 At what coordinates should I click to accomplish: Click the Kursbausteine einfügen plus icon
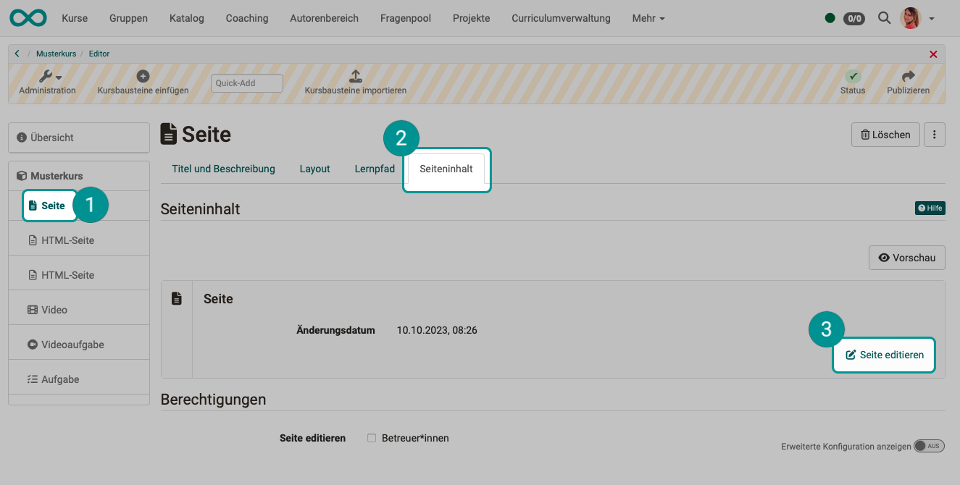(x=143, y=76)
